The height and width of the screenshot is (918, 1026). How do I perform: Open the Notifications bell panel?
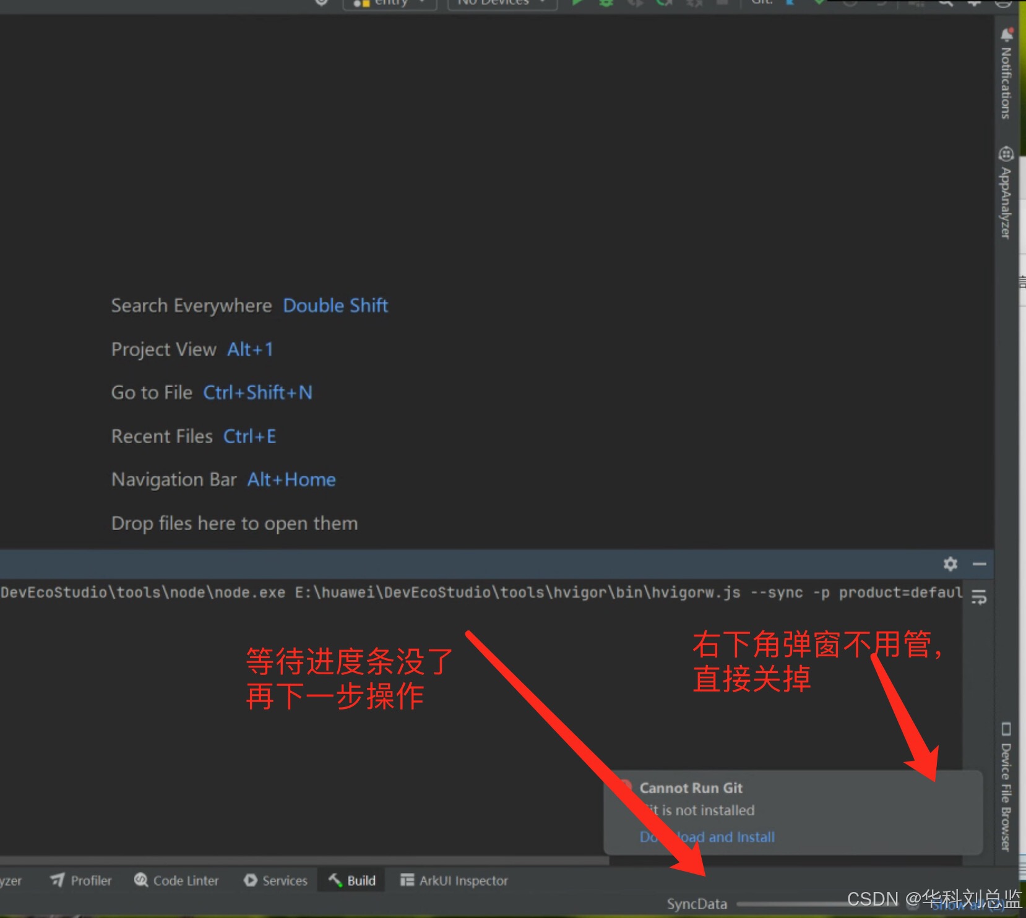[x=1006, y=74]
